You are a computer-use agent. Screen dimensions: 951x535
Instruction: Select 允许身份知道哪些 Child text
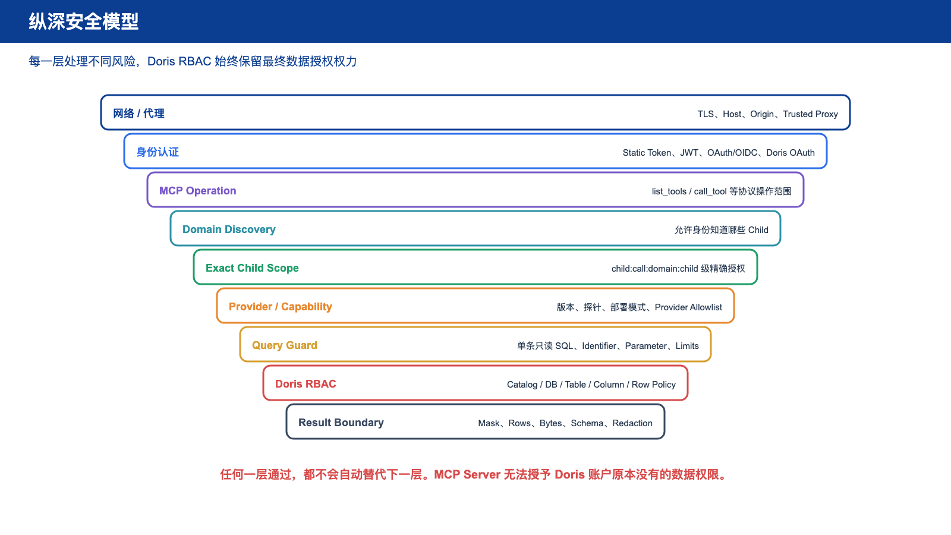[x=721, y=230]
